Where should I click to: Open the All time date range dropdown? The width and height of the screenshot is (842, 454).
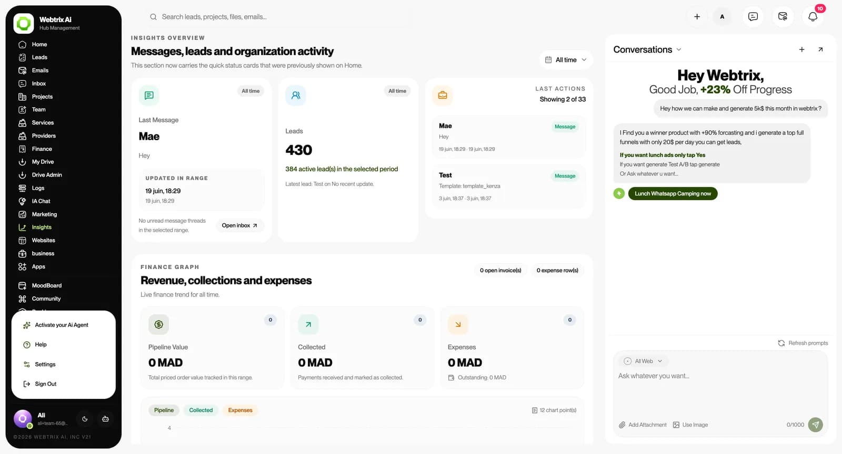[x=566, y=60]
